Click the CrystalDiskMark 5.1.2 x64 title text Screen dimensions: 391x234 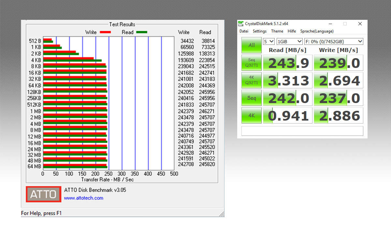267,24
